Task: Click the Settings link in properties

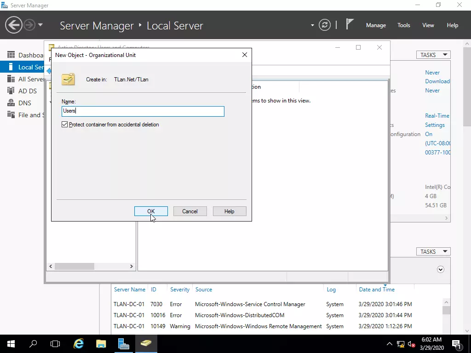Action: pos(435,125)
